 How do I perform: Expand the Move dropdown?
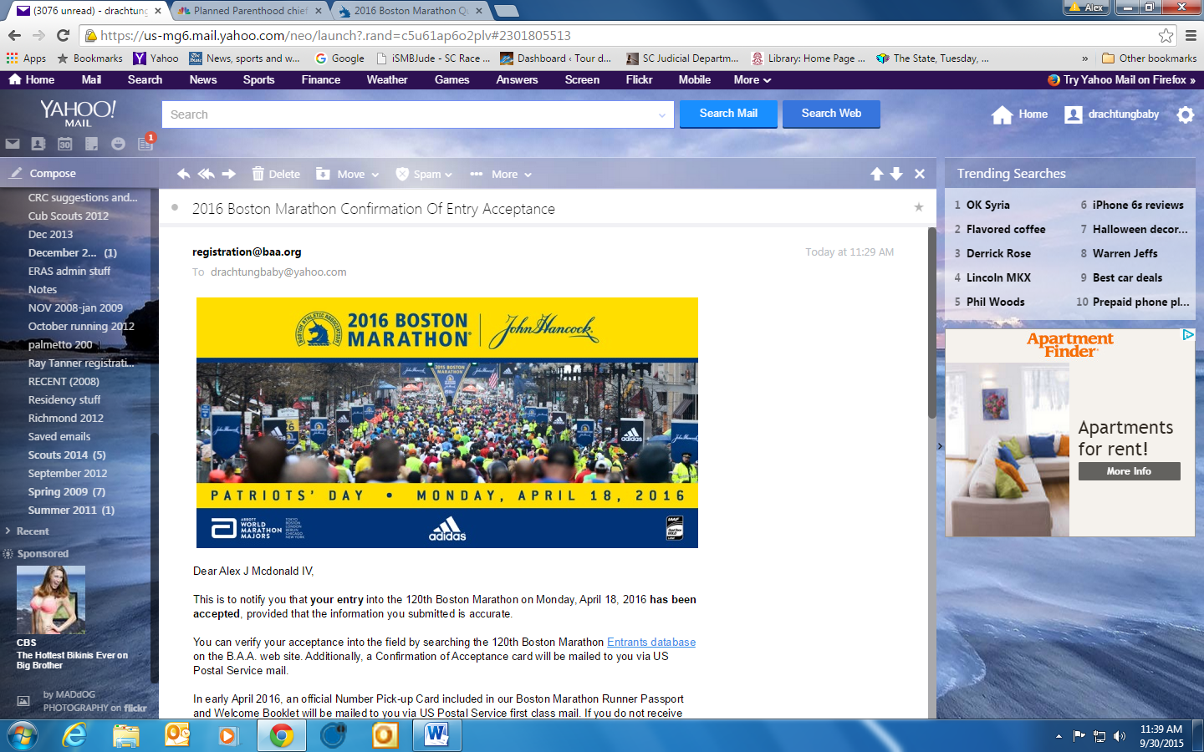[348, 174]
